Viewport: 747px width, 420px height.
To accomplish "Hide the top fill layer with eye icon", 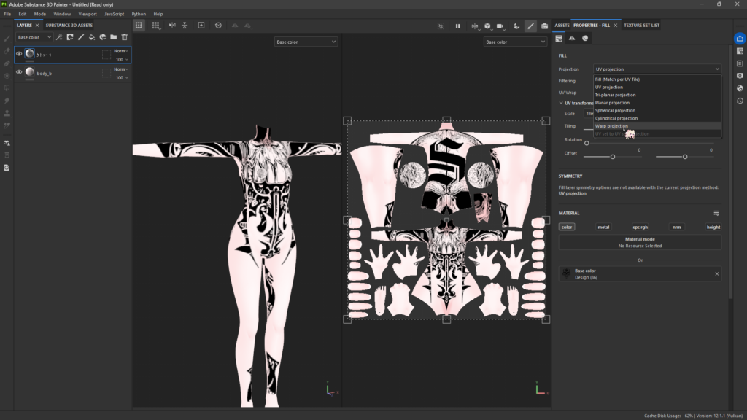I will [x=19, y=54].
